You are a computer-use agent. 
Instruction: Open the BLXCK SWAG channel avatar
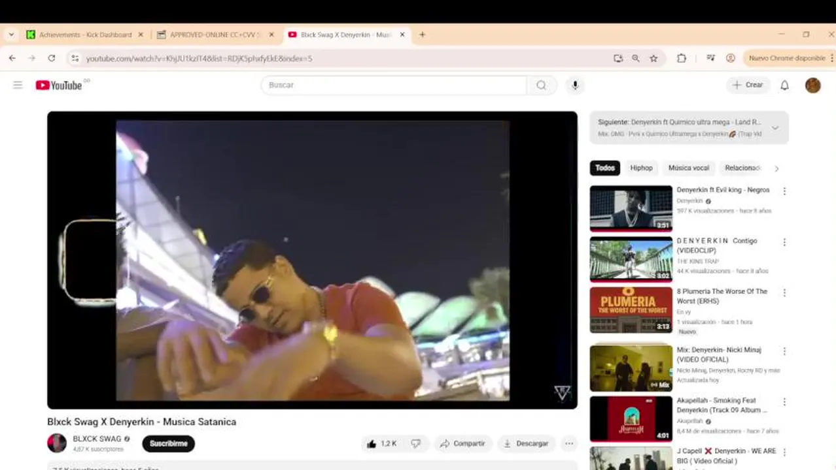click(x=57, y=443)
